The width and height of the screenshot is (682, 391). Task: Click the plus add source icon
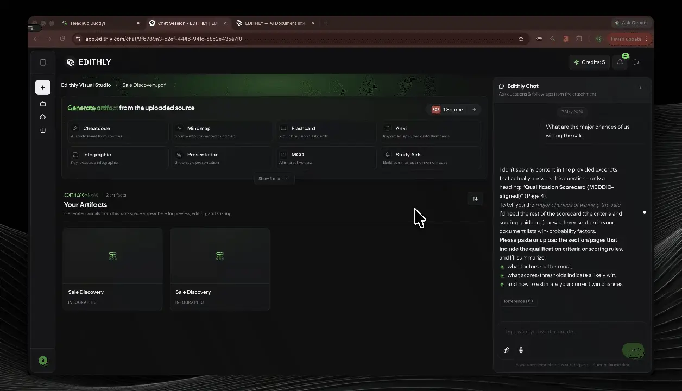click(474, 110)
